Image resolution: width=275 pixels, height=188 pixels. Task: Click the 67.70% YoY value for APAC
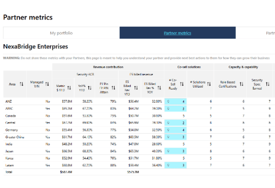[x=87, y=109]
